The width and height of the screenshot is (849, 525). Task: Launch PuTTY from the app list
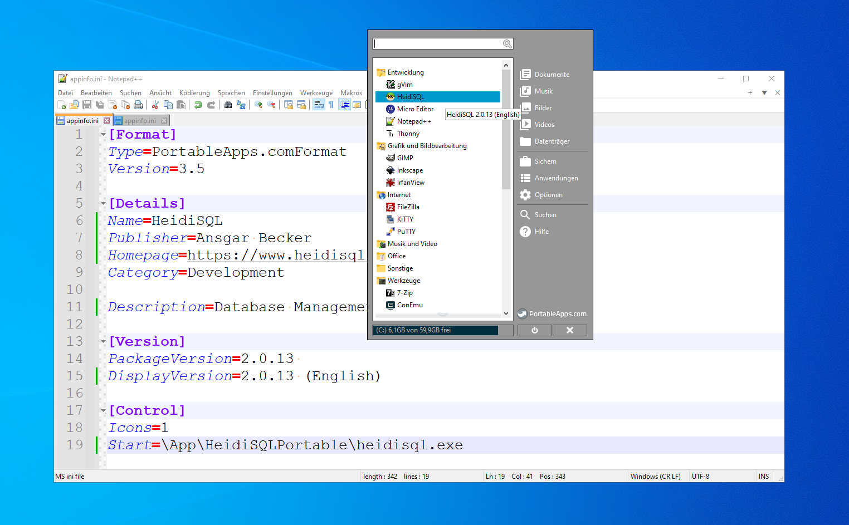pos(406,232)
